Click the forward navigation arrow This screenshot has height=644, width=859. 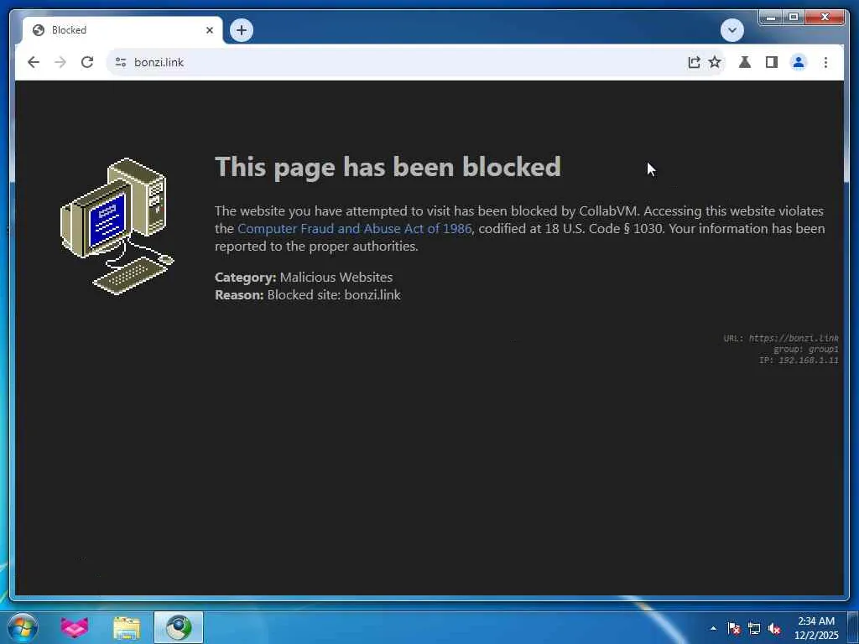[x=60, y=62]
